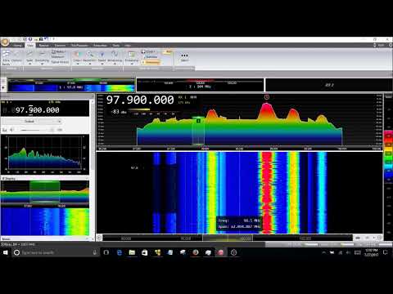The width and height of the screenshot is (393, 294).
Task: Open Microsoft Edge from the taskbar
Action: tap(120, 252)
